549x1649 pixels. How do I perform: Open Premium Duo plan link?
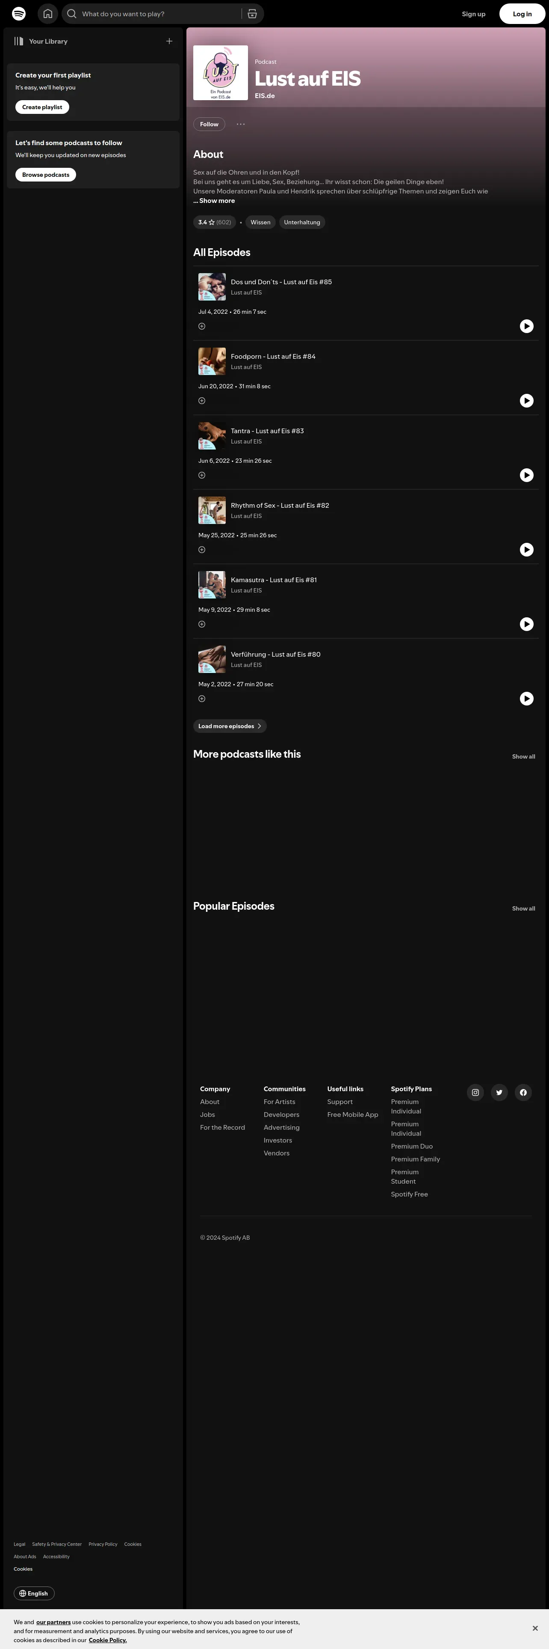click(412, 1146)
